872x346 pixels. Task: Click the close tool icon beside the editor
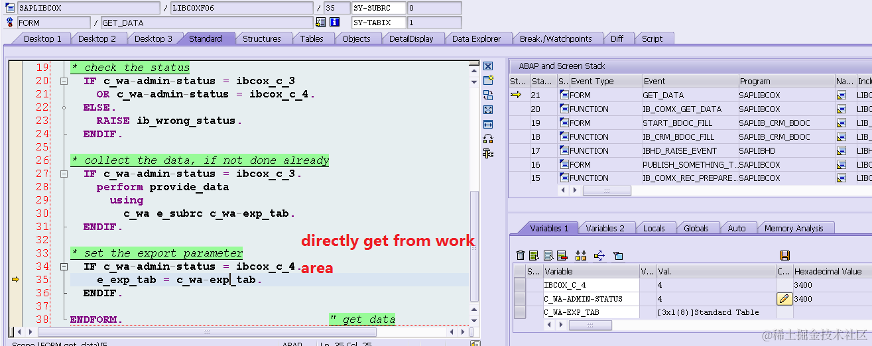click(488, 66)
